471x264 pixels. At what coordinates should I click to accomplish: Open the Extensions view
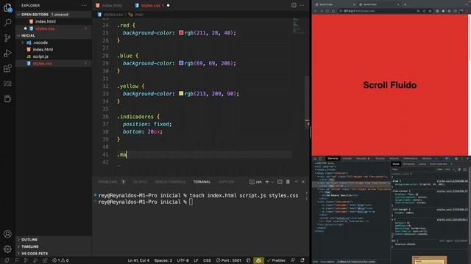tap(7, 68)
